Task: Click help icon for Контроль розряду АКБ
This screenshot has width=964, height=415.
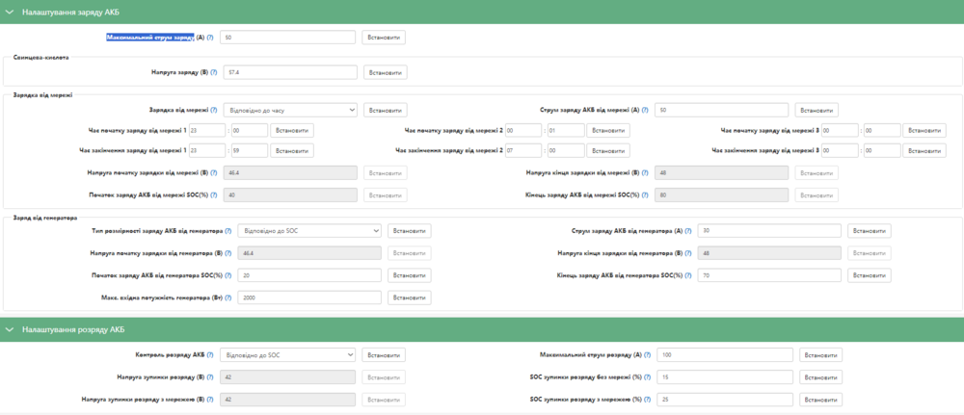Action: point(210,354)
